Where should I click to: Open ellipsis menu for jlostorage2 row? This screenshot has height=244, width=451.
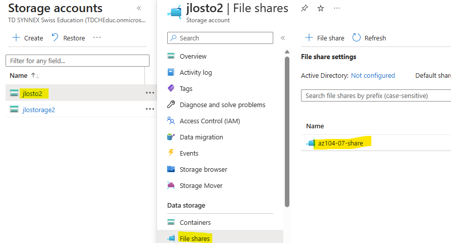(x=150, y=109)
